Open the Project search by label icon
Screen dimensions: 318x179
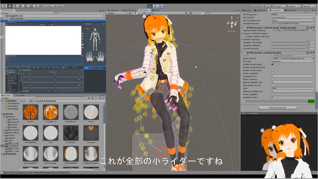92,98
